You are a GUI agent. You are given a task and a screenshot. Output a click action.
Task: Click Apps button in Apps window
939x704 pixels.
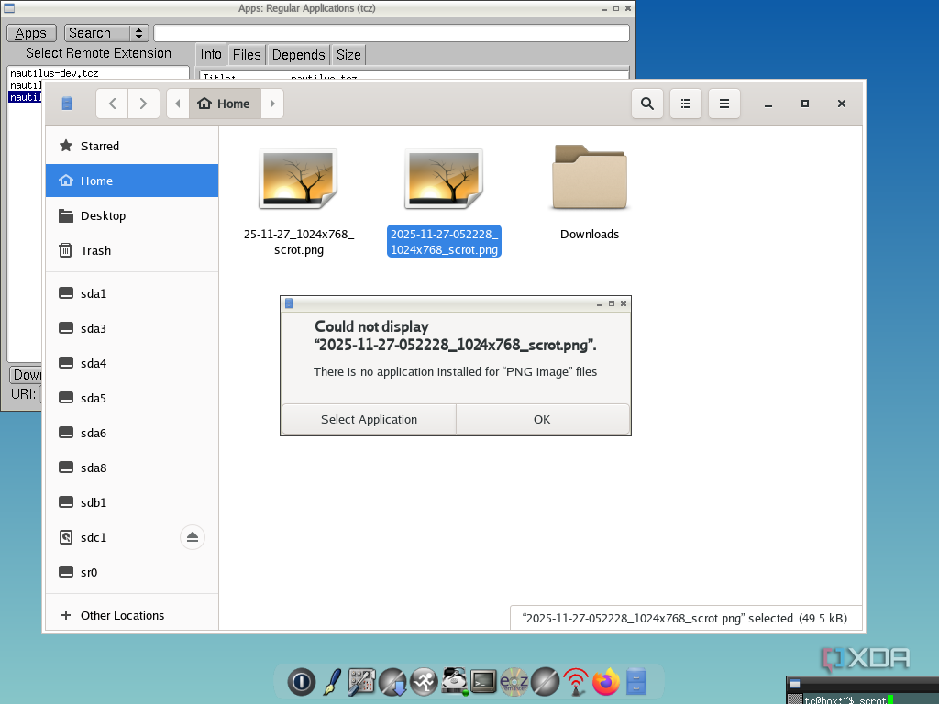[31, 33]
